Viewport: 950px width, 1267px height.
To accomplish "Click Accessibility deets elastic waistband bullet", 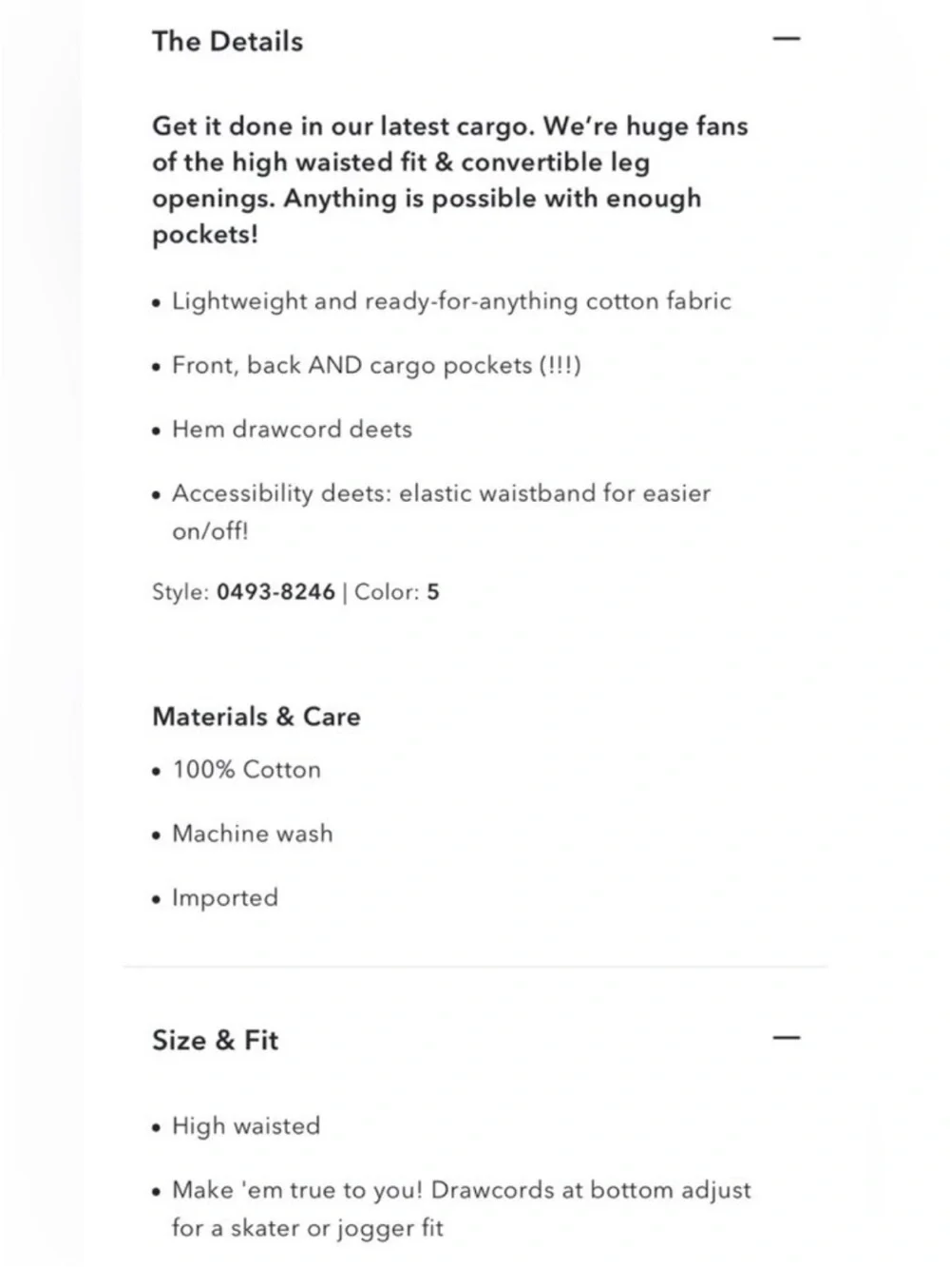I will pyautogui.click(x=431, y=511).
